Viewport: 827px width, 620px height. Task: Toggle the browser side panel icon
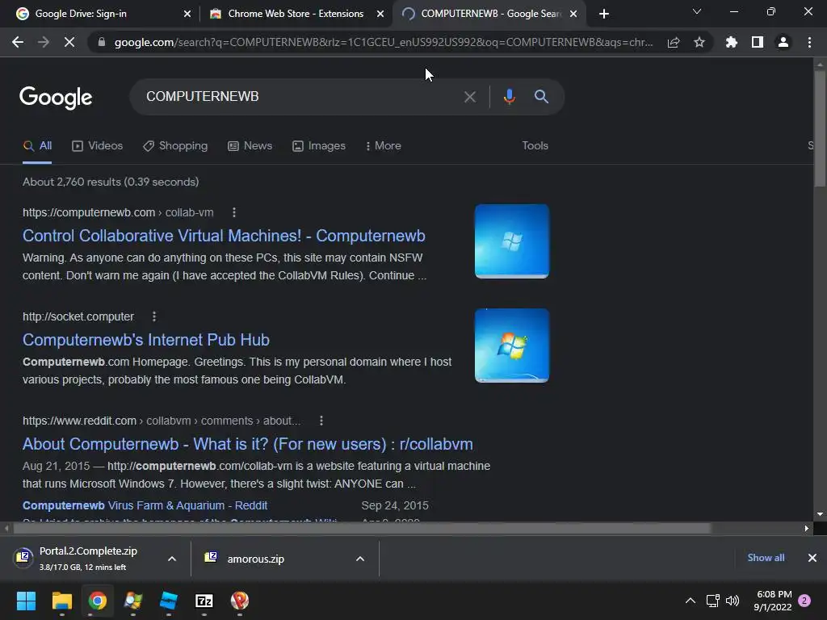(x=758, y=42)
